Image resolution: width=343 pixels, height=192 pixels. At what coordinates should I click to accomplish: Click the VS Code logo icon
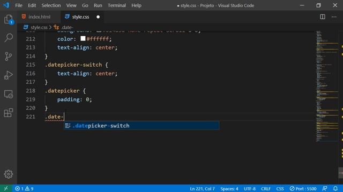[x=6, y=5]
